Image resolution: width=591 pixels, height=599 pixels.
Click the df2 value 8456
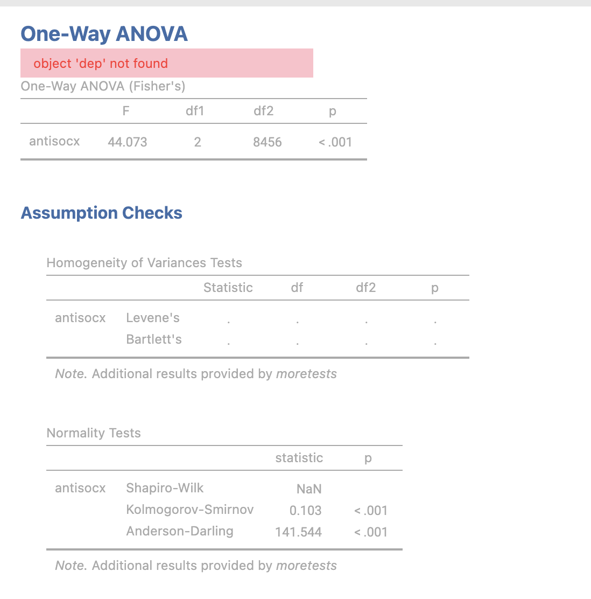click(268, 142)
